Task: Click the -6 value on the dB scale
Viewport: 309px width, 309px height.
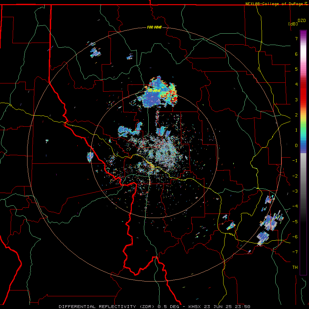Action: [295, 237]
